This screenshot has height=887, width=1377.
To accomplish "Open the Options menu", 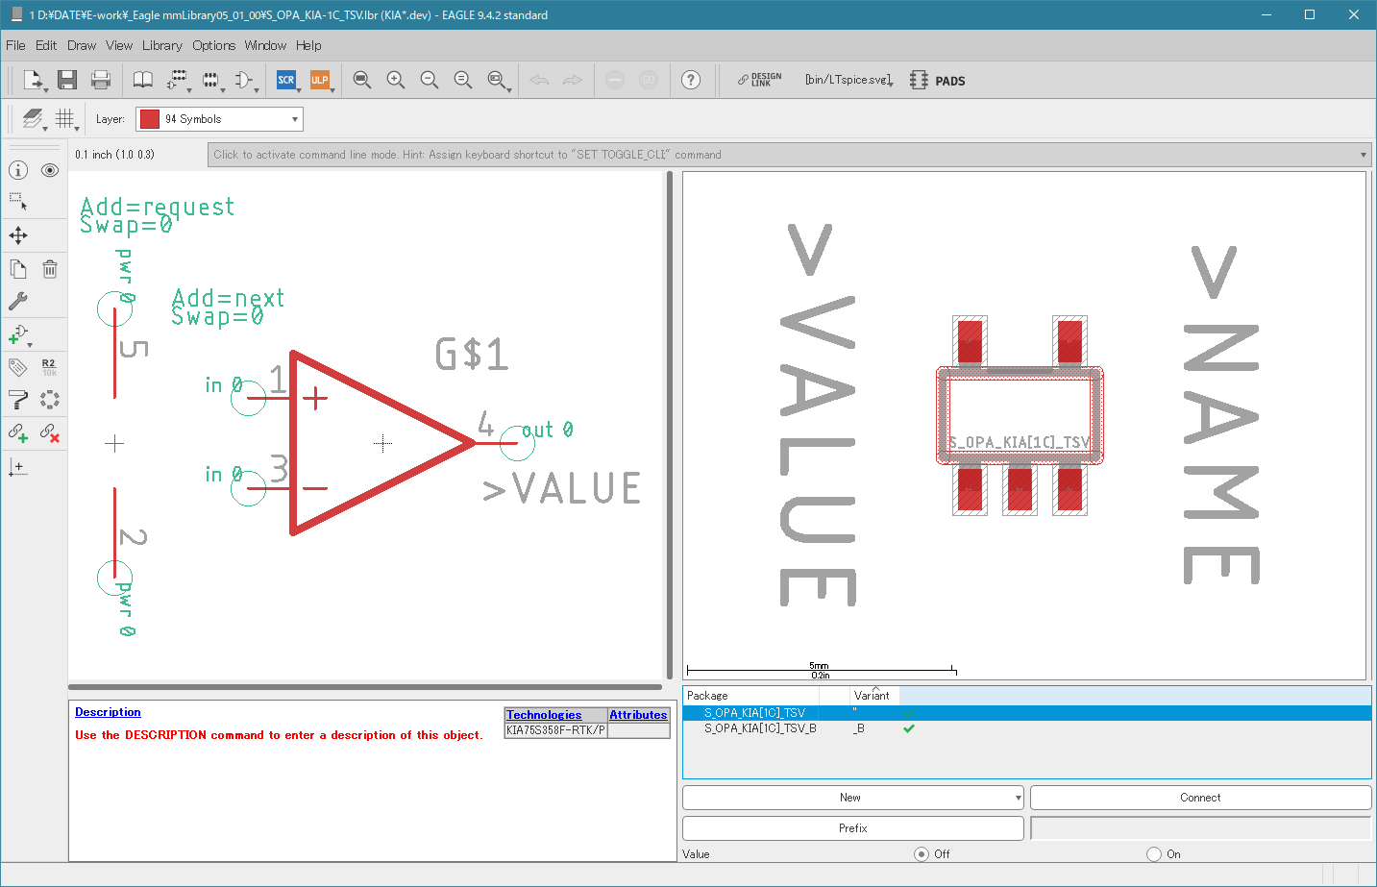I will 213,45.
